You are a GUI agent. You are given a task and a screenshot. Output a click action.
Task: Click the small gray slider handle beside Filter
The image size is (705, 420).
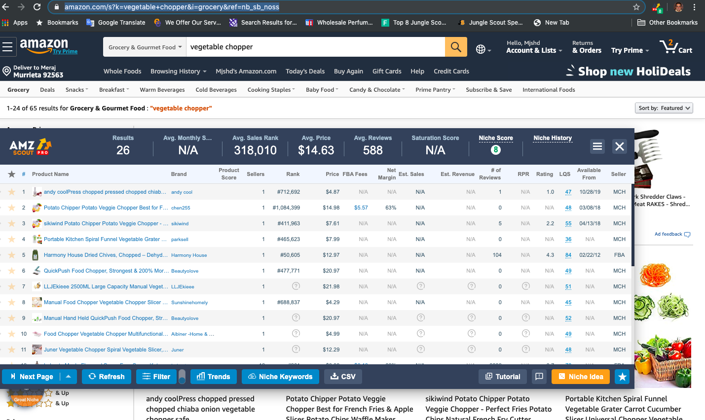182,377
